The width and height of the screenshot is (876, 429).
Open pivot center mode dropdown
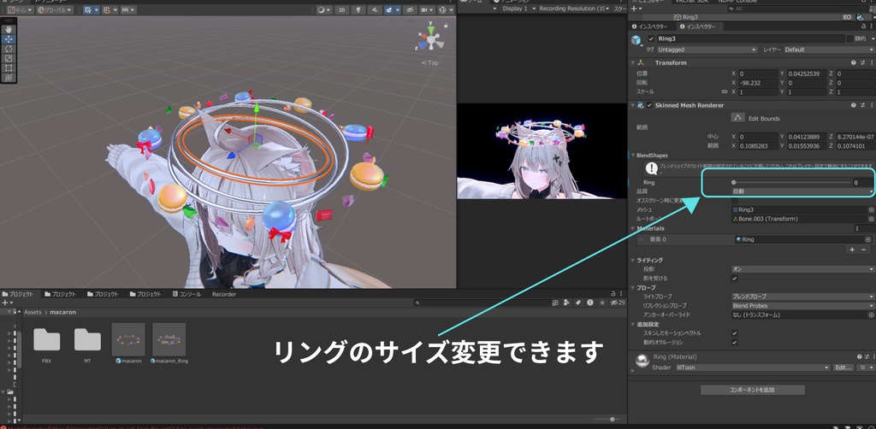20,10
